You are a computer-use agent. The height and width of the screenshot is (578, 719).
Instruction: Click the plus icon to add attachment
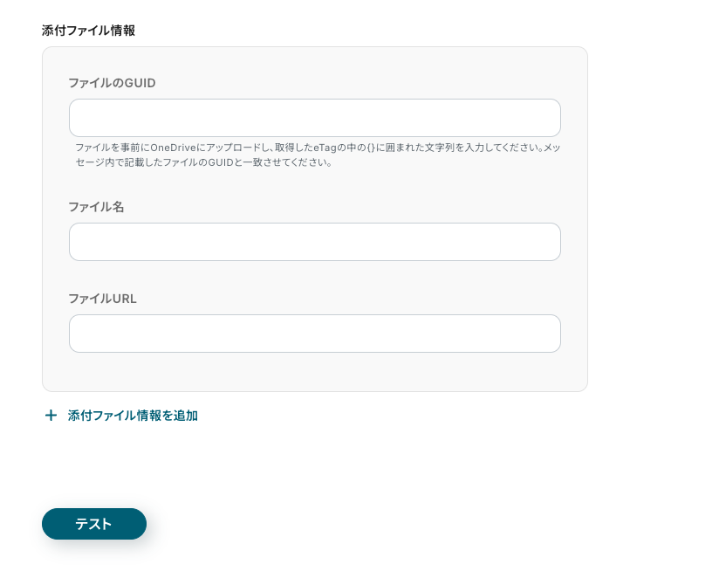[51, 416]
